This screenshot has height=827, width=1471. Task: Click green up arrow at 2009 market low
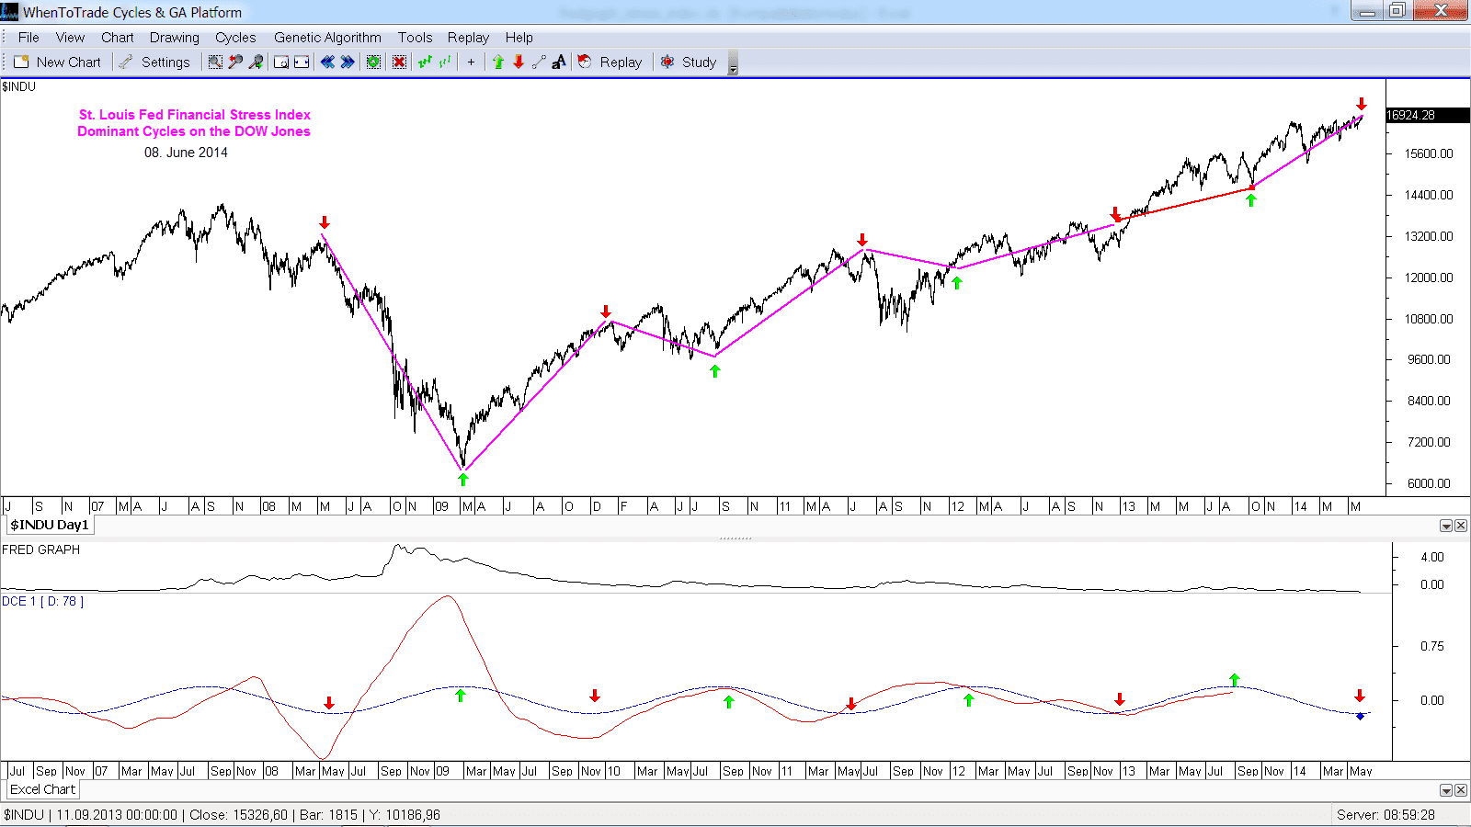pos(463,480)
